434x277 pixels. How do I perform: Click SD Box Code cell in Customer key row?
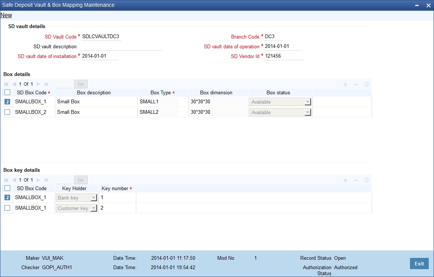[34, 208]
